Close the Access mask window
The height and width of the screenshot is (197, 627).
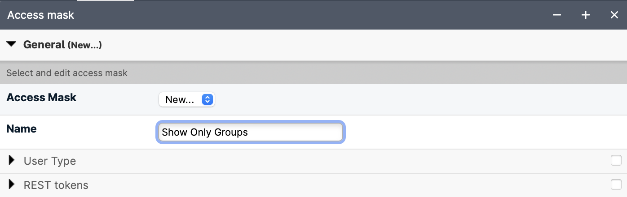614,15
